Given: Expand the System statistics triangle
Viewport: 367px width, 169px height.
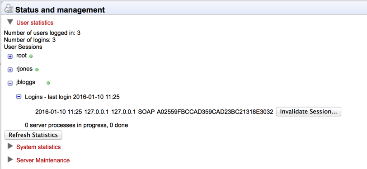Looking at the screenshot, I should [10, 146].
